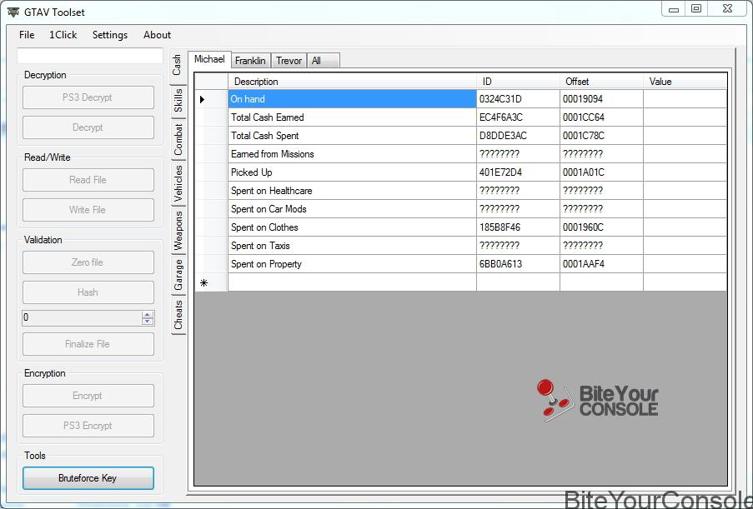Select the 'On hand' description cell
This screenshot has height=509, width=753.
point(352,99)
